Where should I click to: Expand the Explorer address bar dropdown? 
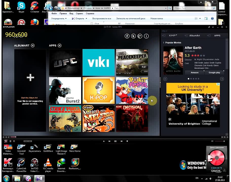(x=166, y=8)
